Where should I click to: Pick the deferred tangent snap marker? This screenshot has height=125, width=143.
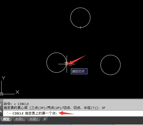coord(66,64)
